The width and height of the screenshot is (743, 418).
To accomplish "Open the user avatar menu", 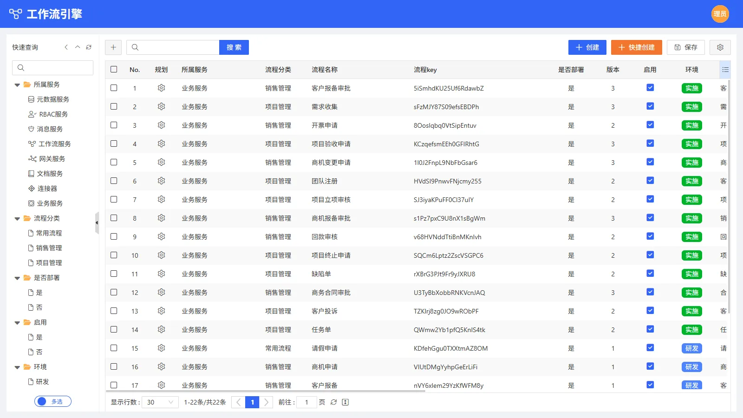I will (x=720, y=14).
